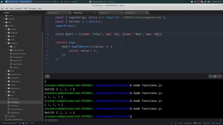Viewport: 223px width, 125px height.
Task: Open template.go in the tree view
Action: pyautogui.click(x=15, y=112)
